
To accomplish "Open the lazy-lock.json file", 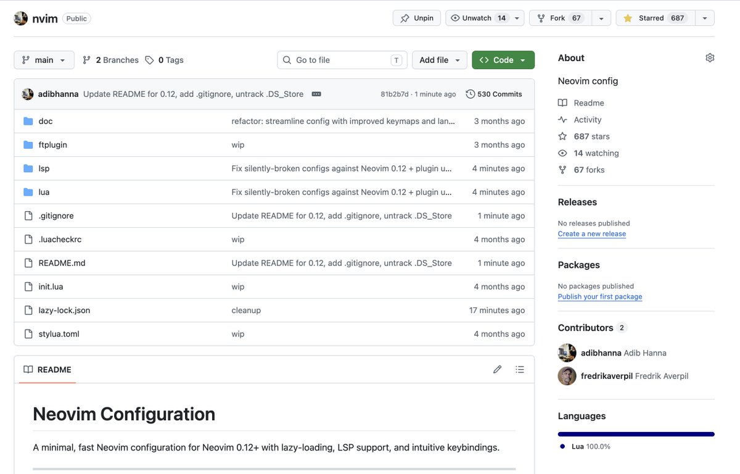I will (64, 310).
